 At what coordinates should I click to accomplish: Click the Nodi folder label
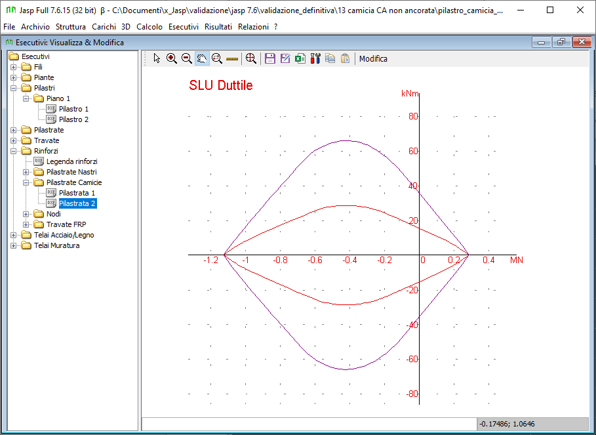pos(54,214)
